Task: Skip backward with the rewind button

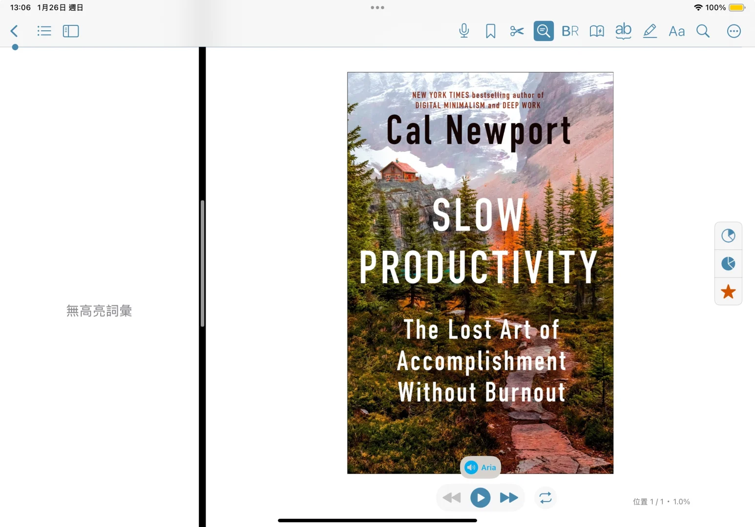Action: click(x=452, y=498)
